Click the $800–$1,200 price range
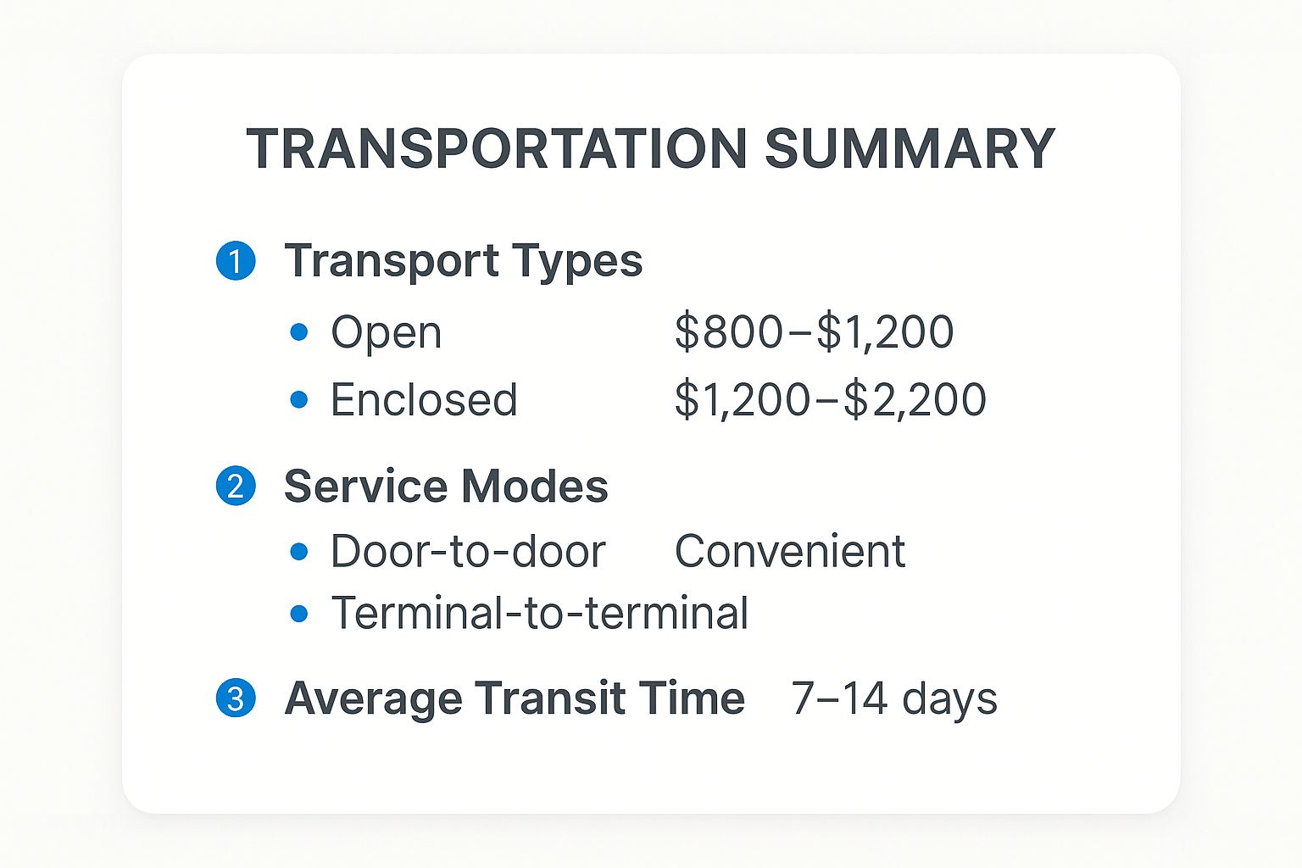This screenshot has height=868, width=1302. 814,332
